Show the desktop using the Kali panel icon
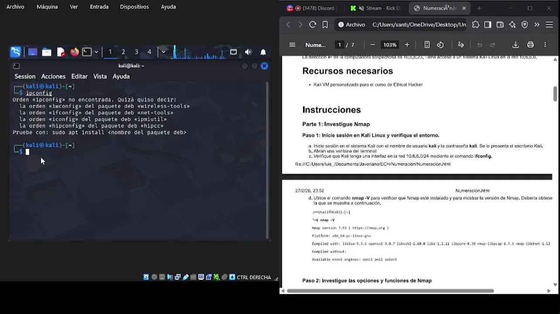 coord(32,52)
